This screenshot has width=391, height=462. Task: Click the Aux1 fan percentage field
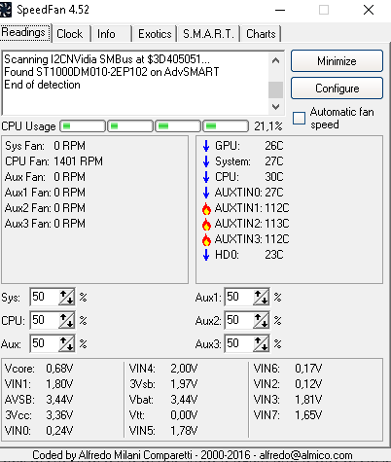(239, 297)
